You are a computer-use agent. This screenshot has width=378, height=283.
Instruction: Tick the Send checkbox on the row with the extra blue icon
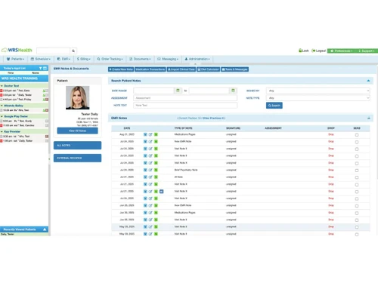357,192
